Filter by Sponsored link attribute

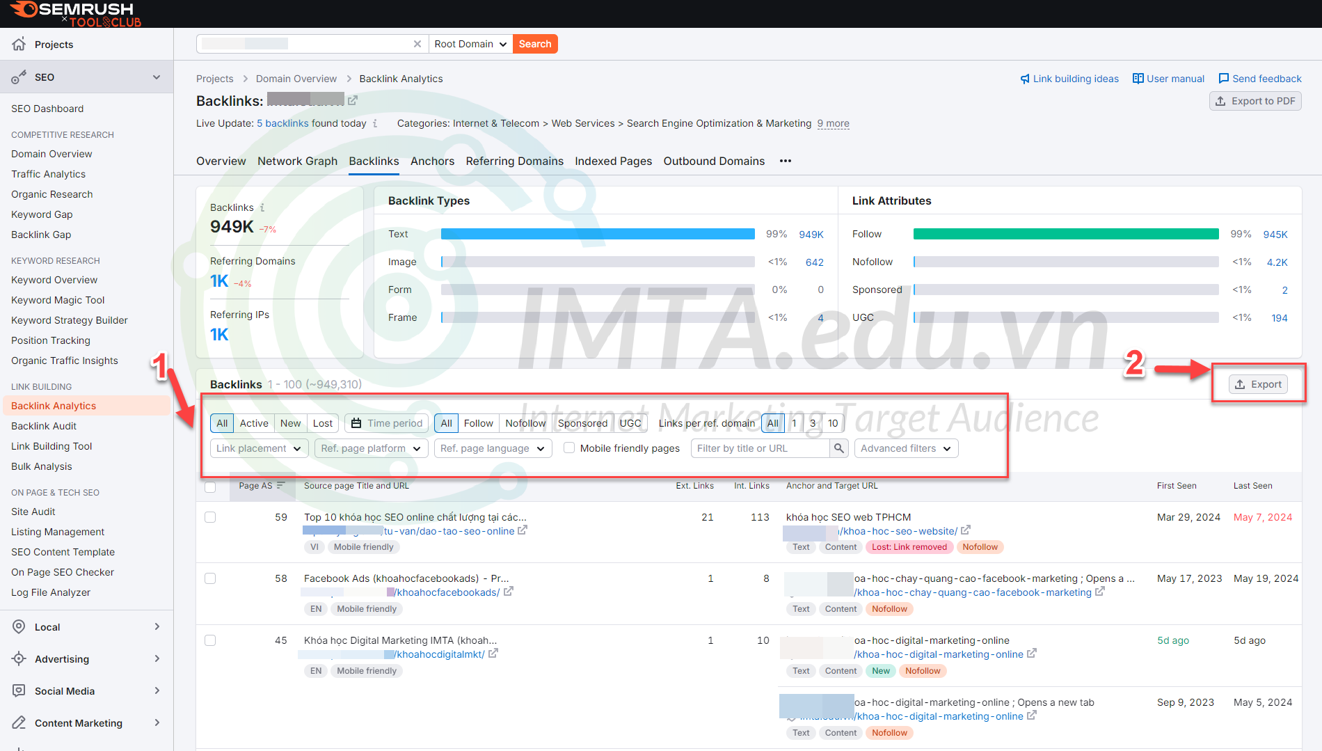(582, 423)
